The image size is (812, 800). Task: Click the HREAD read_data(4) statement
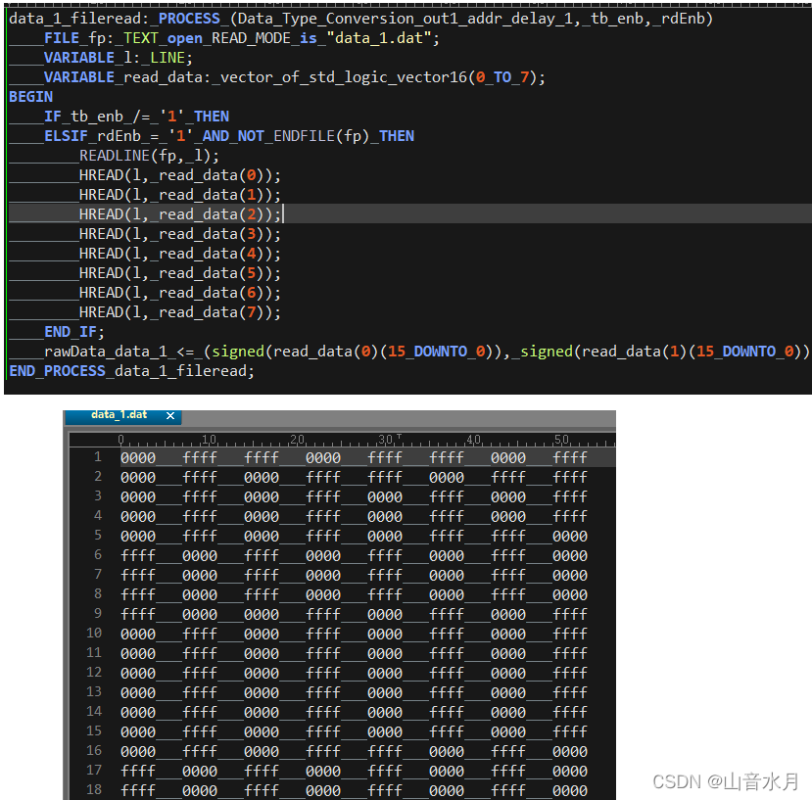pyautogui.click(x=179, y=254)
